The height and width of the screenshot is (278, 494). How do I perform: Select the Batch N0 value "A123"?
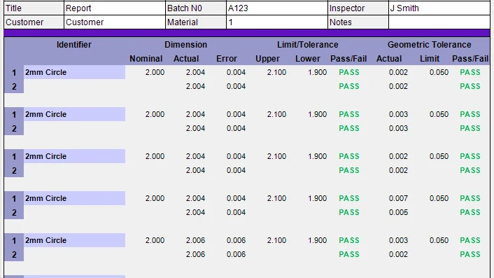pyautogui.click(x=277, y=8)
